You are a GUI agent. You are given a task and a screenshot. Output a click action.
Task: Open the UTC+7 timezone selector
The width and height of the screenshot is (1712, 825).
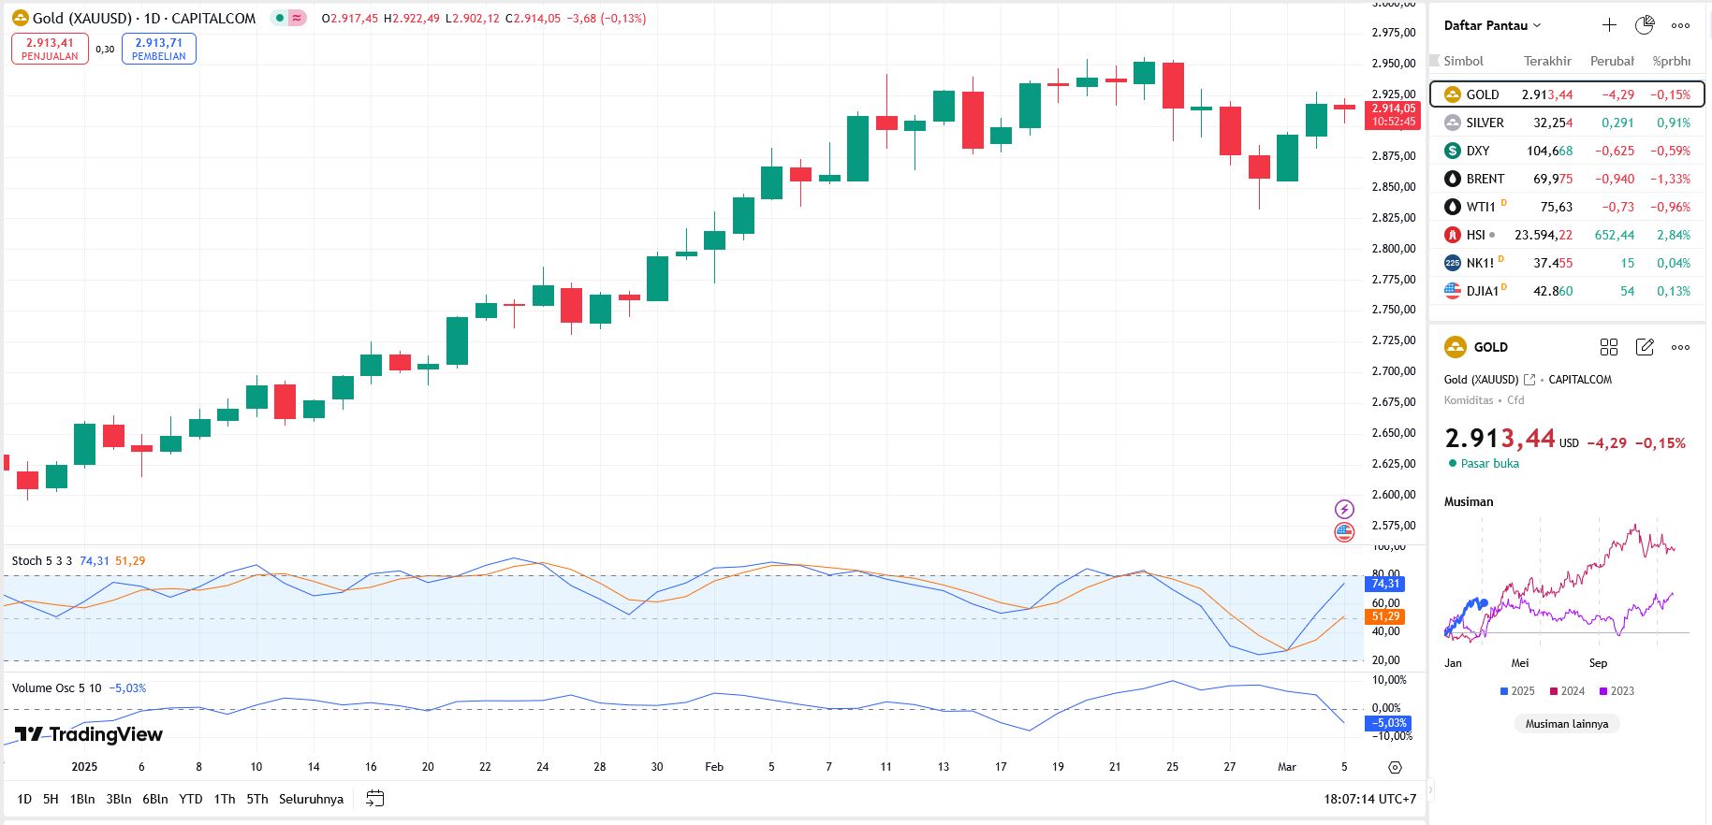[1369, 799]
